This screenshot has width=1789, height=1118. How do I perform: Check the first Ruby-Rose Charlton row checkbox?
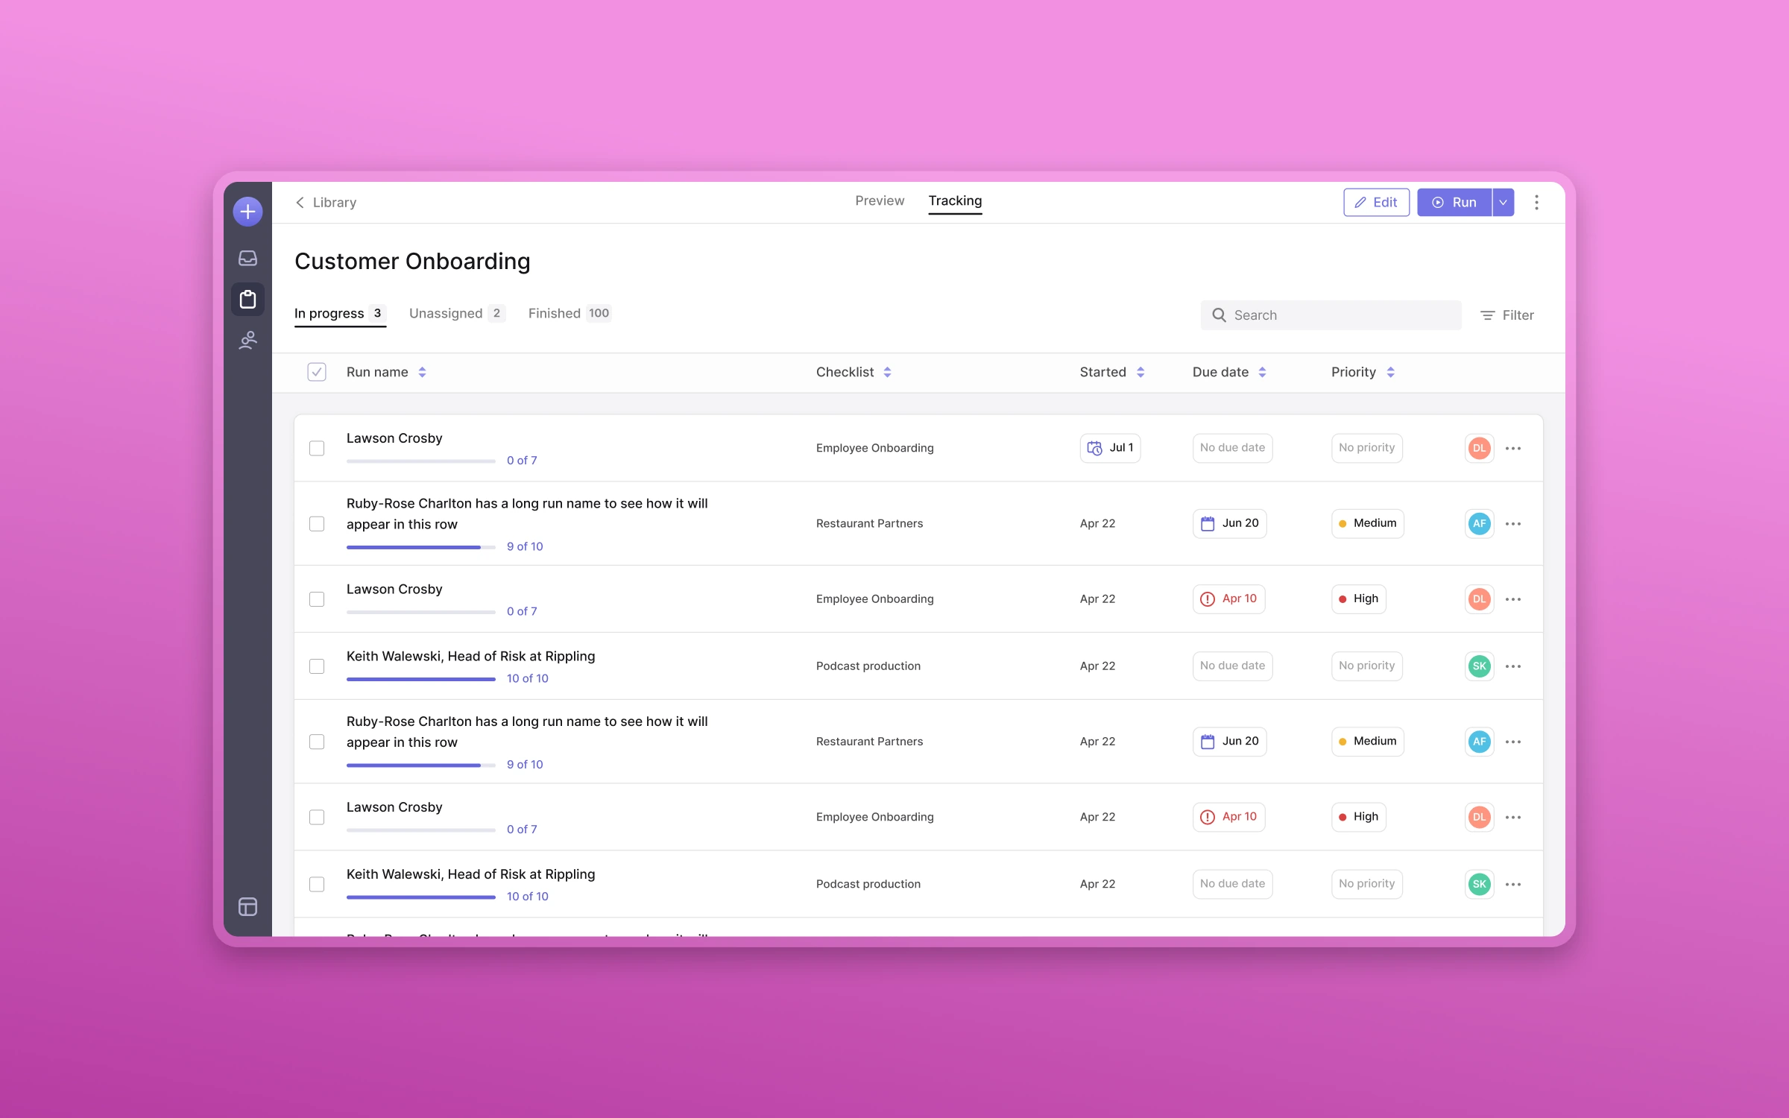pyautogui.click(x=317, y=524)
